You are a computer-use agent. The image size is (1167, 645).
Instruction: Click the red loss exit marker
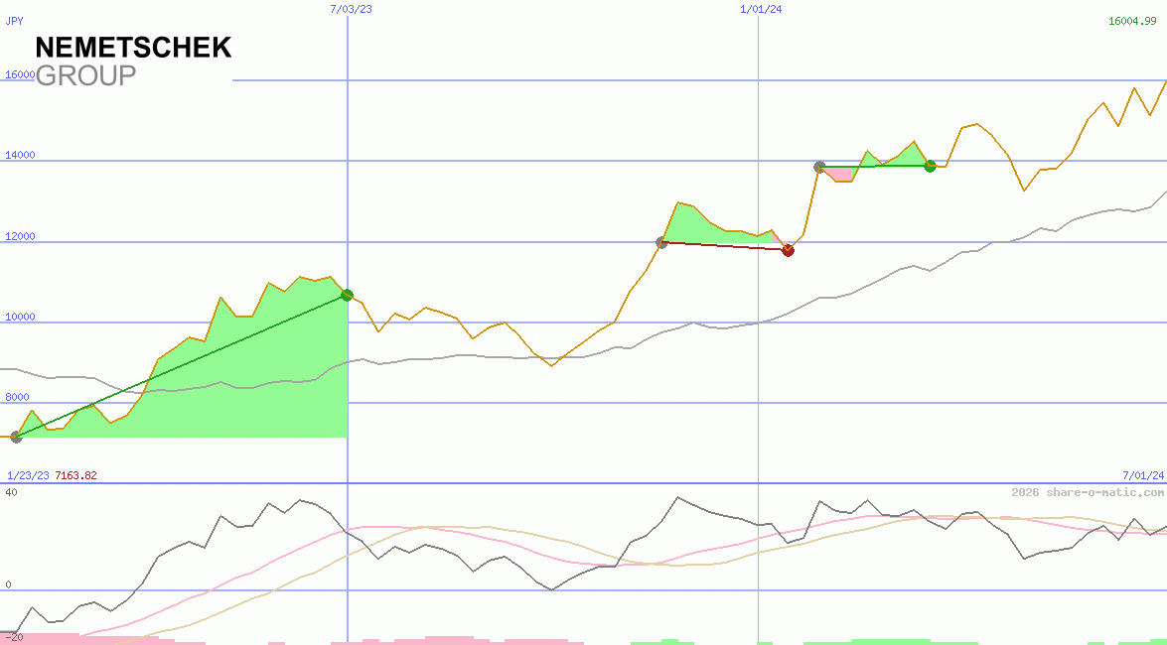(x=788, y=250)
